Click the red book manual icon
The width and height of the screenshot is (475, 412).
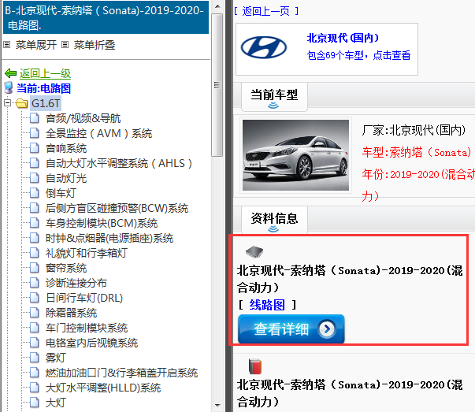click(255, 366)
